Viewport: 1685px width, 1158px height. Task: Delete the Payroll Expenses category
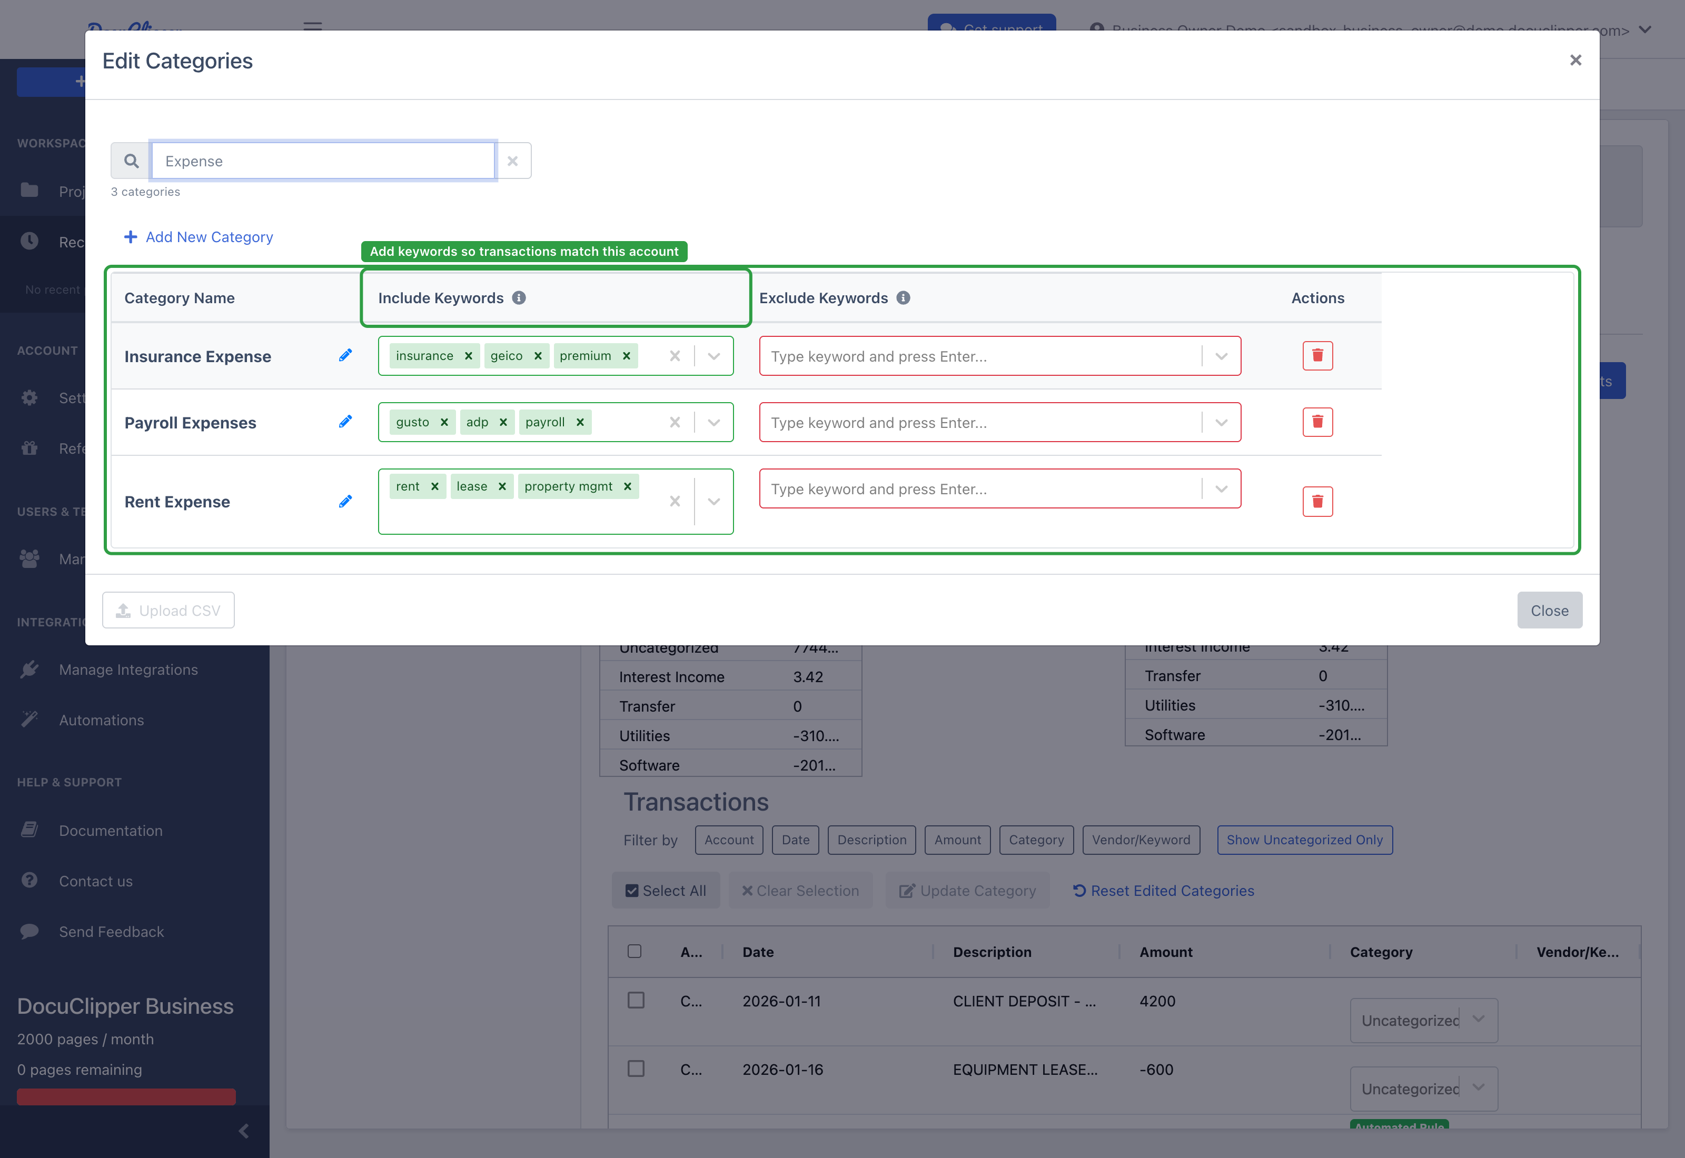click(1317, 422)
